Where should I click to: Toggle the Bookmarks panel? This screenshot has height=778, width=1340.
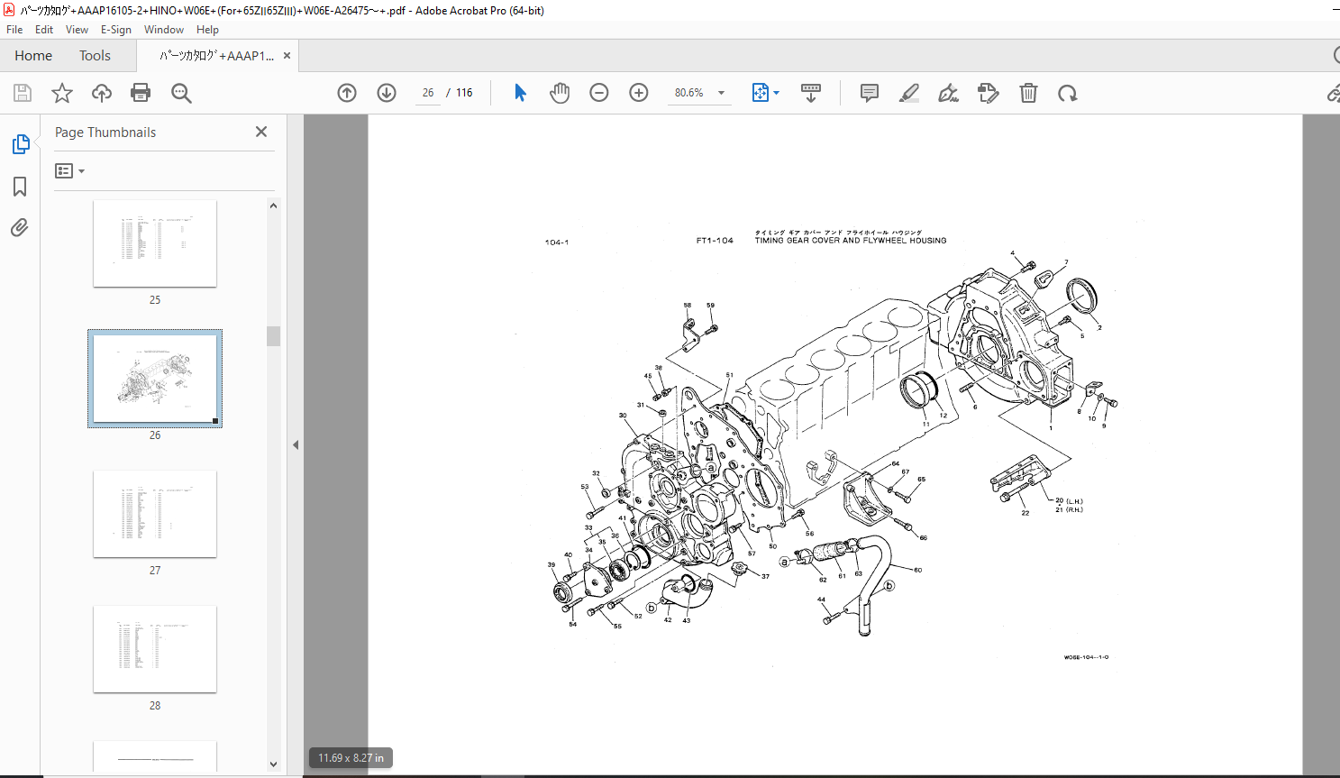point(20,187)
